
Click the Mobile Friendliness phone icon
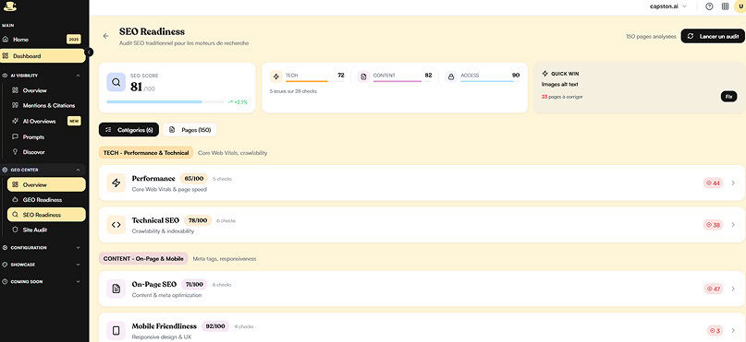click(116, 331)
